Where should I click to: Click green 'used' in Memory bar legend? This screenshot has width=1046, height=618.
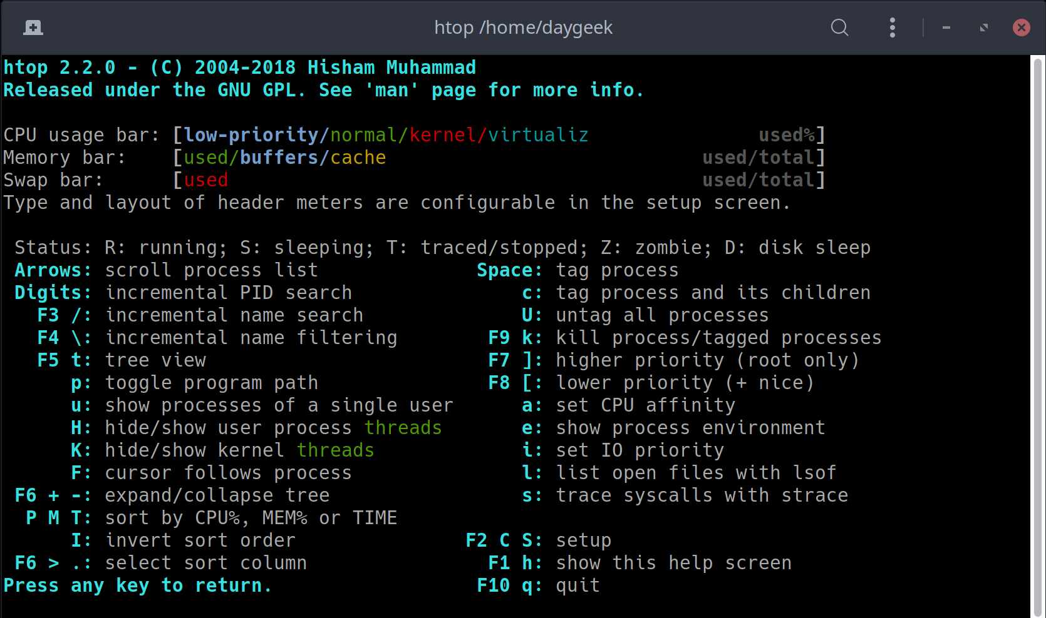tap(206, 158)
